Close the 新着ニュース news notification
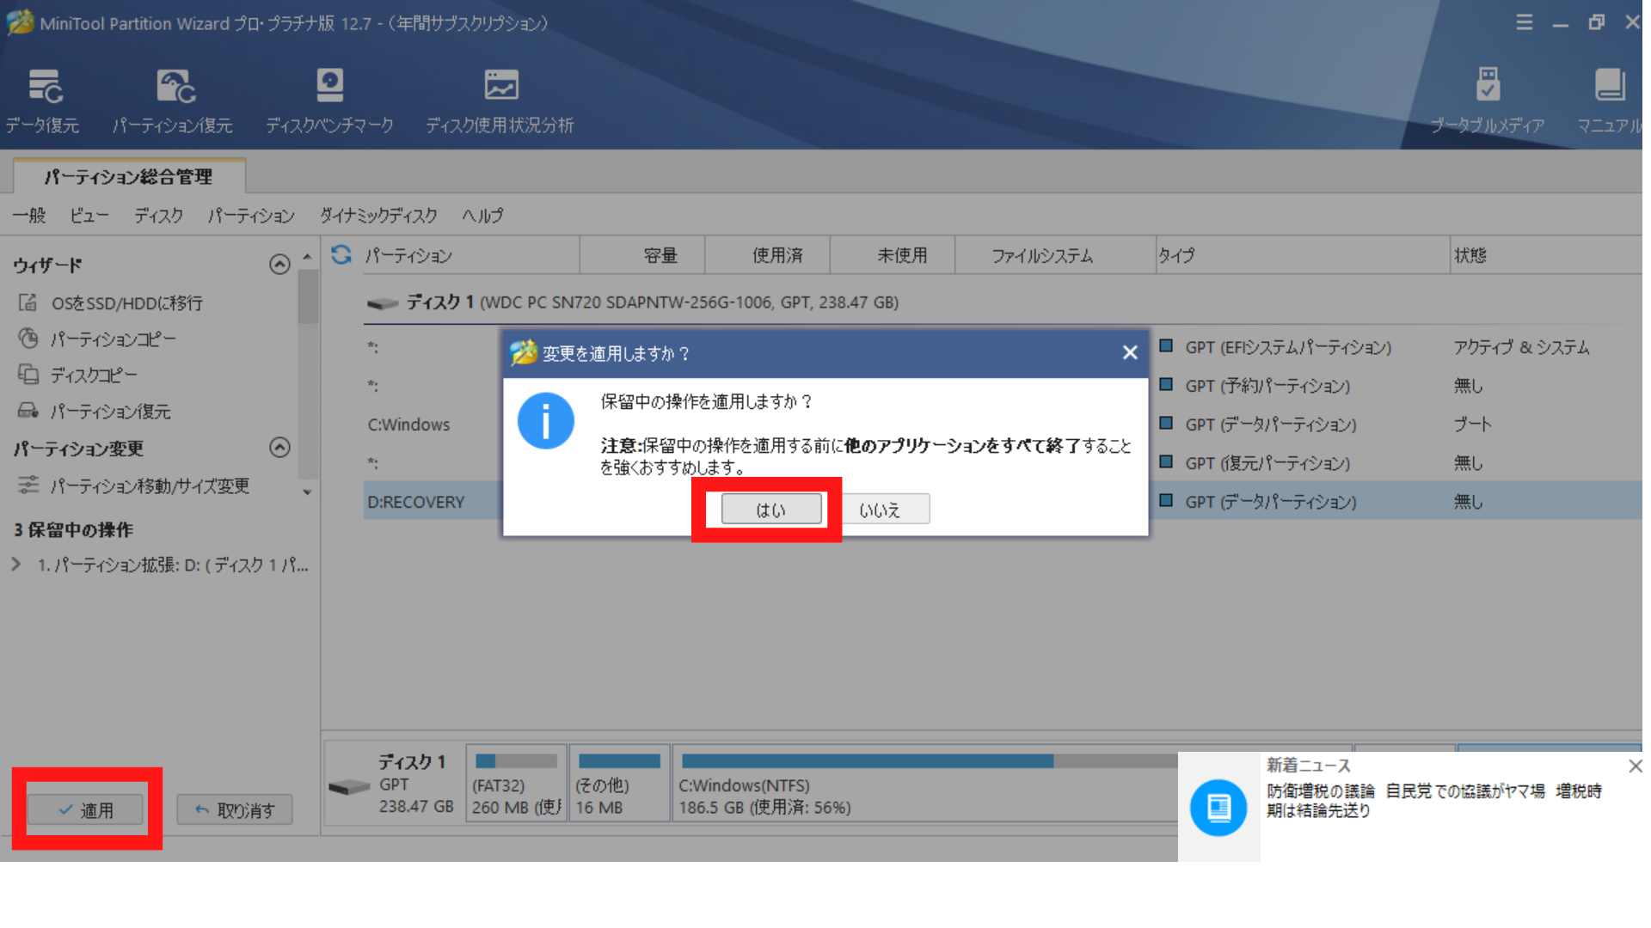This screenshot has height=928, width=1651. tap(1635, 766)
